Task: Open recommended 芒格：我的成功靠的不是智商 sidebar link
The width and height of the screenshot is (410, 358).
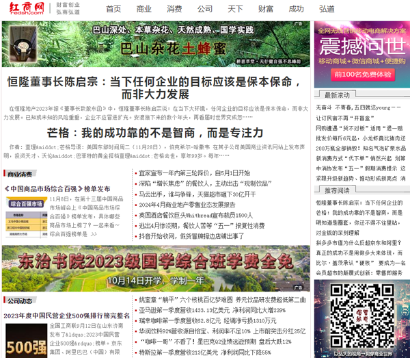Action: (x=359, y=213)
